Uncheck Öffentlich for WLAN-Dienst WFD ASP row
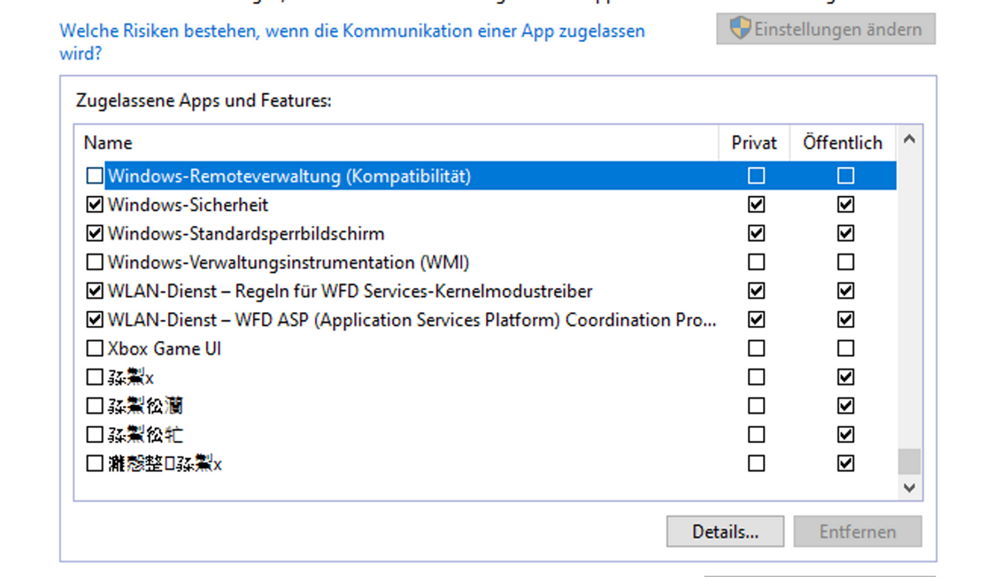985x577 pixels. pos(846,320)
